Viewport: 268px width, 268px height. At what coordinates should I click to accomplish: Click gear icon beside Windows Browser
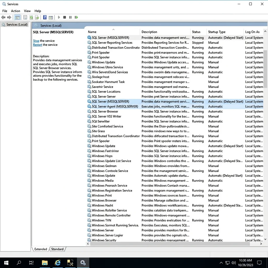click(x=89, y=200)
